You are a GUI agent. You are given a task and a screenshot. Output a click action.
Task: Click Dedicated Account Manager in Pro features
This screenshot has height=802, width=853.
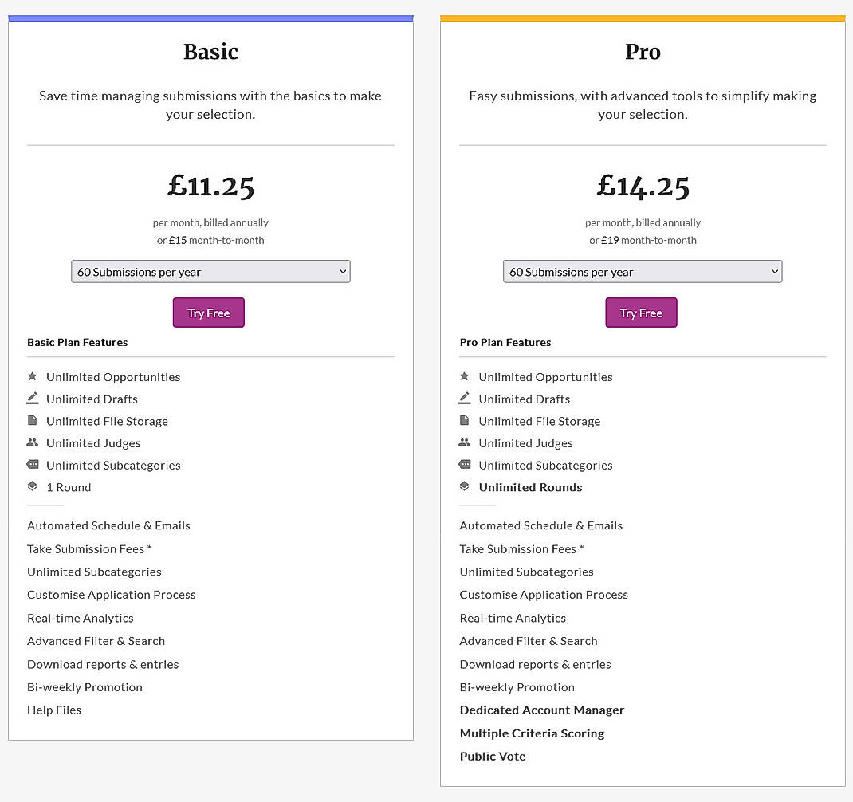[x=541, y=710]
